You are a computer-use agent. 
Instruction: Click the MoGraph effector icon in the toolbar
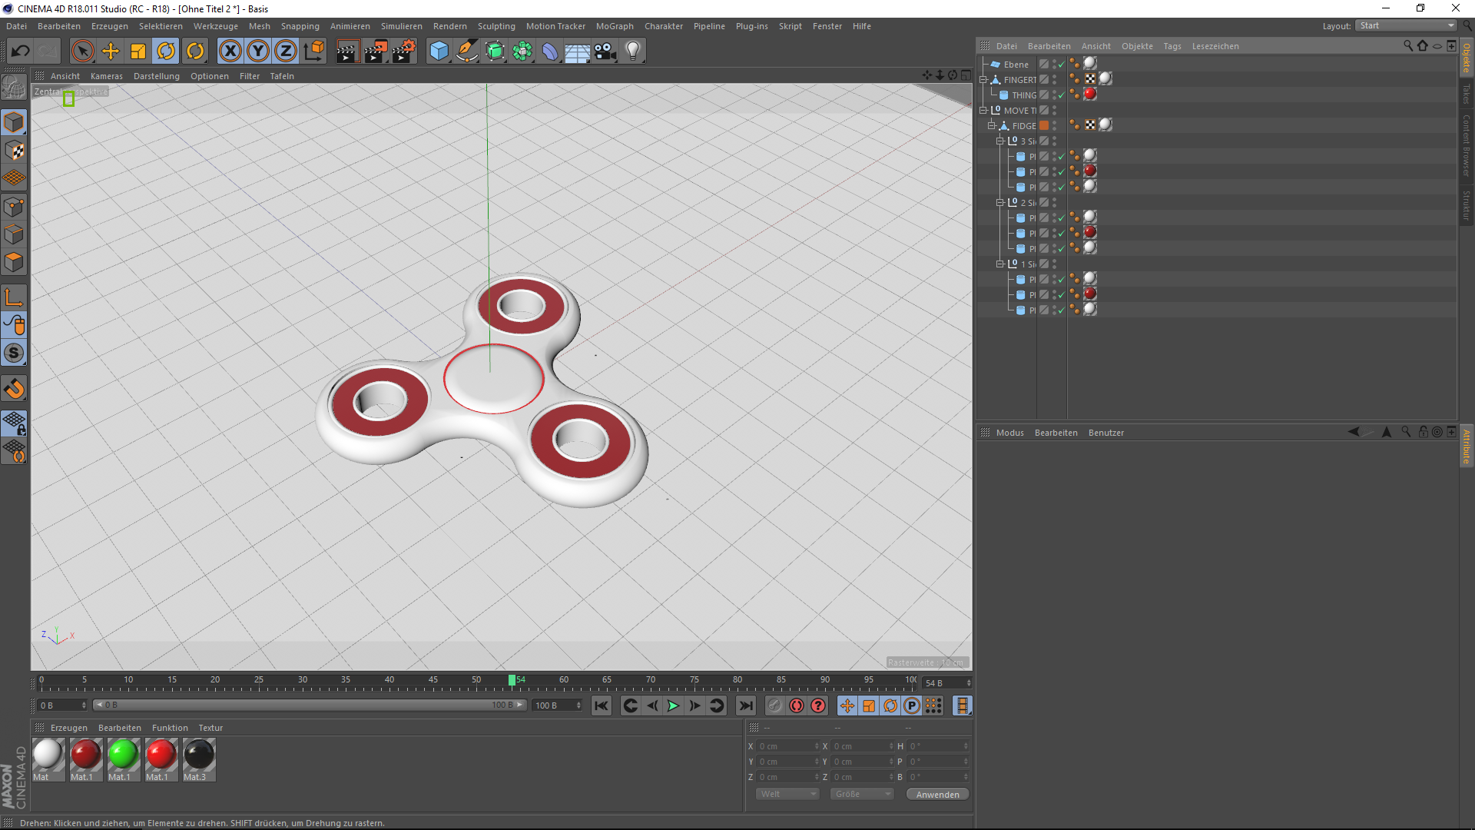(x=523, y=51)
